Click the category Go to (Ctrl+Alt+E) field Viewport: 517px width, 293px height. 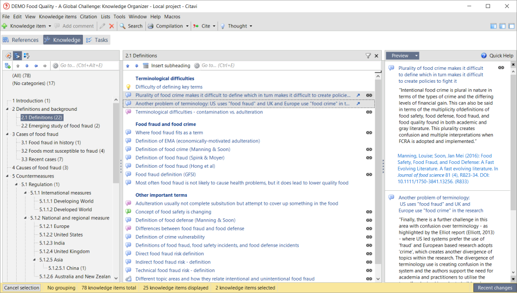pyautogui.click(x=88, y=66)
